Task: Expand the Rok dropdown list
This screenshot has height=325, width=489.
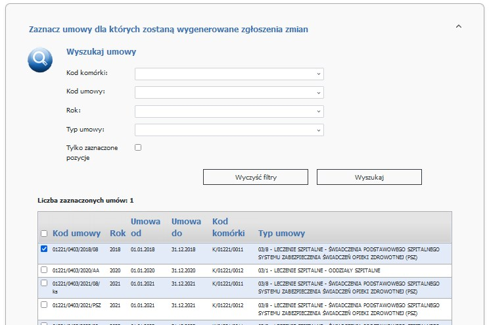Action: [229, 111]
